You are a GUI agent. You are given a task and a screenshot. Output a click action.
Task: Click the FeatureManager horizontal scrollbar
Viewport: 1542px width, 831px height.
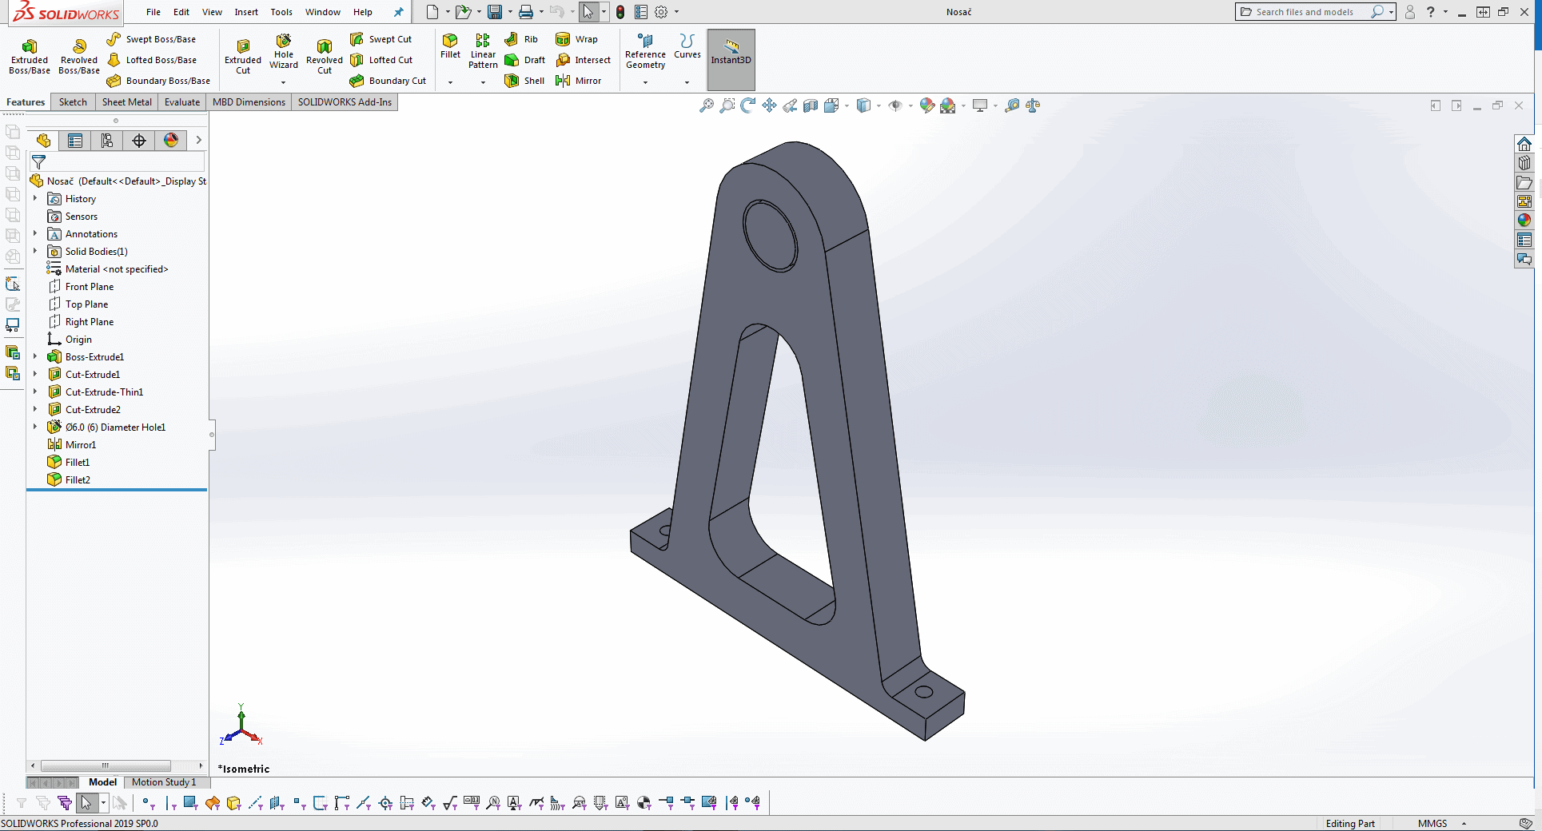(x=106, y=765)
